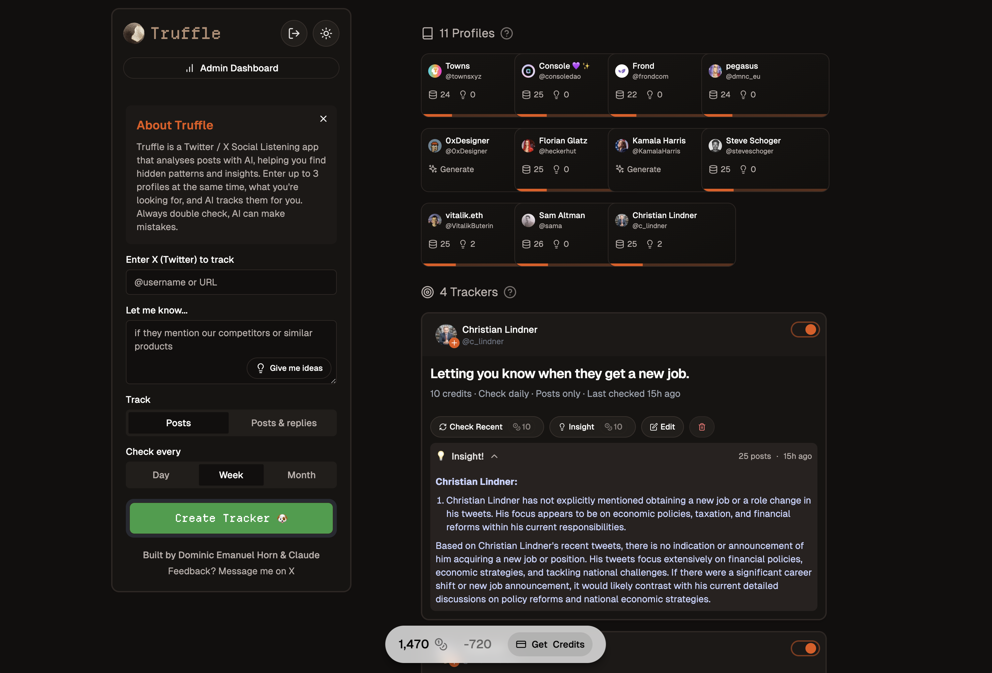The image size is (992, 673).
Task: Toggle the theme sun icon
Action: [326, 33]
